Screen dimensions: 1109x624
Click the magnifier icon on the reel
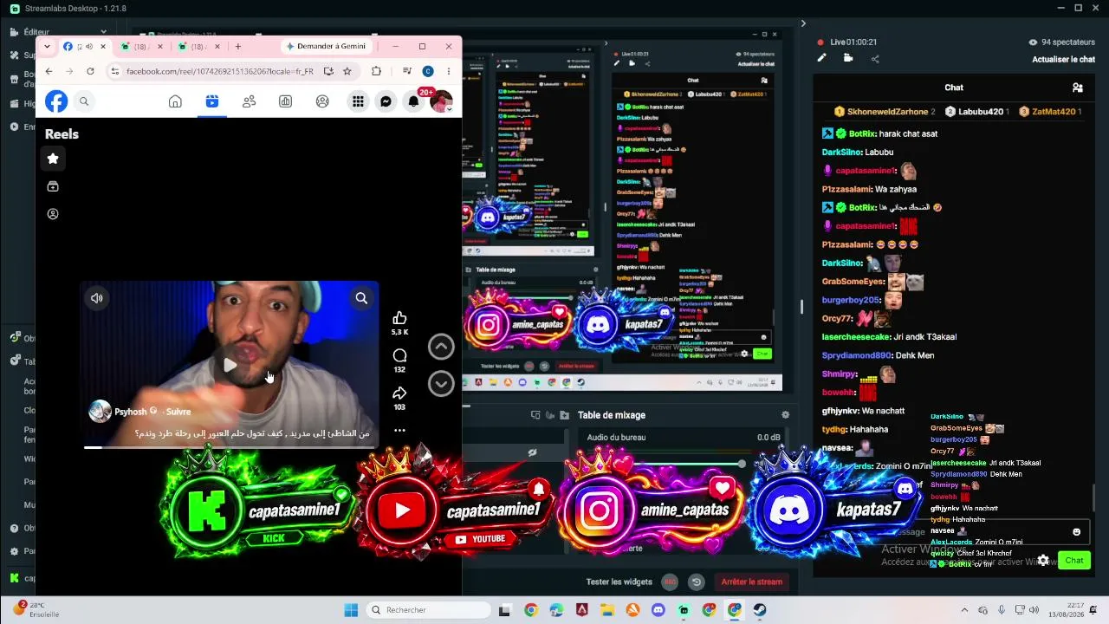coord(361,298)
